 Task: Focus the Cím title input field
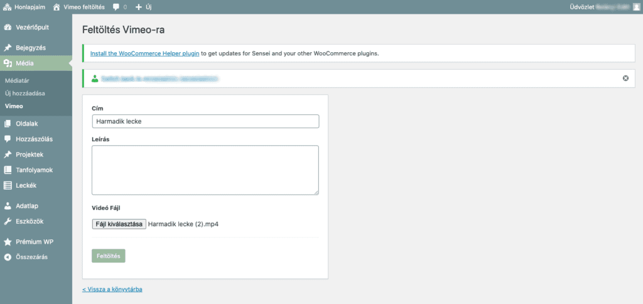point(205,121)
